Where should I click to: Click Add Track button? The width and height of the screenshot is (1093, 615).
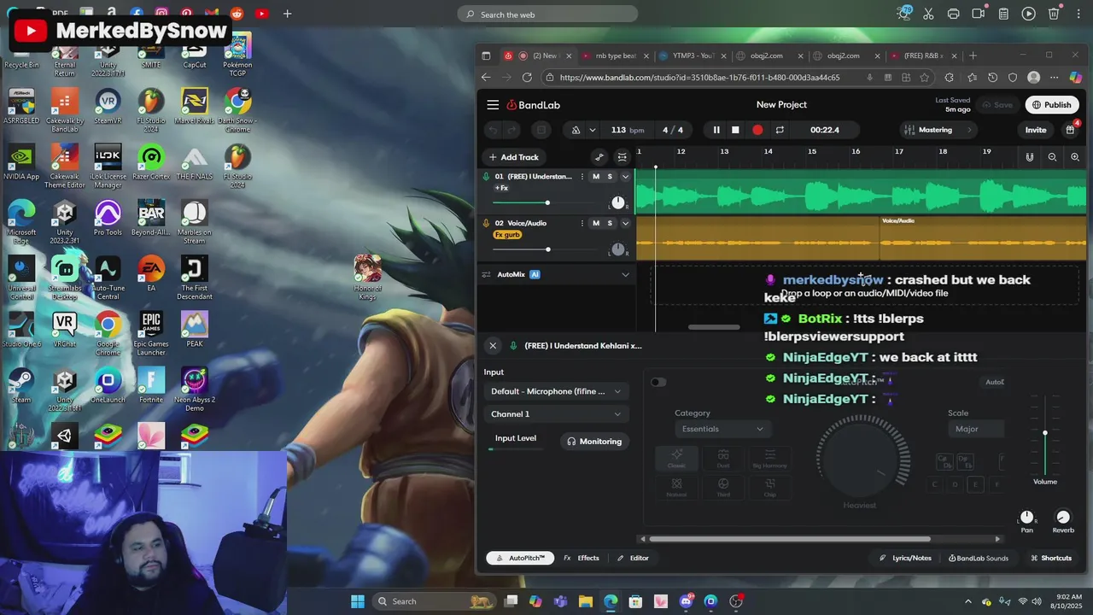(x=513, y=157)
